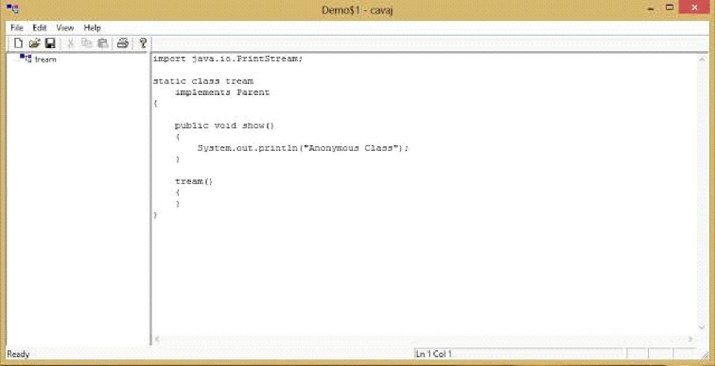Click the import java.io.PrintStream line
Image resolution: width=715 pixels, height=366 pixels.
coord(228,59)
